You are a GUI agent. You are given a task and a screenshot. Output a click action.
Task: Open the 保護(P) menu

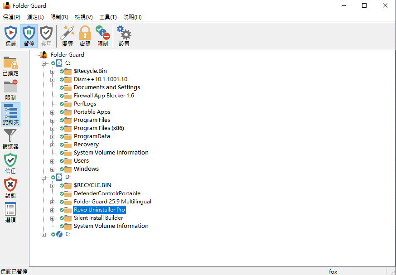coord(12,17)
